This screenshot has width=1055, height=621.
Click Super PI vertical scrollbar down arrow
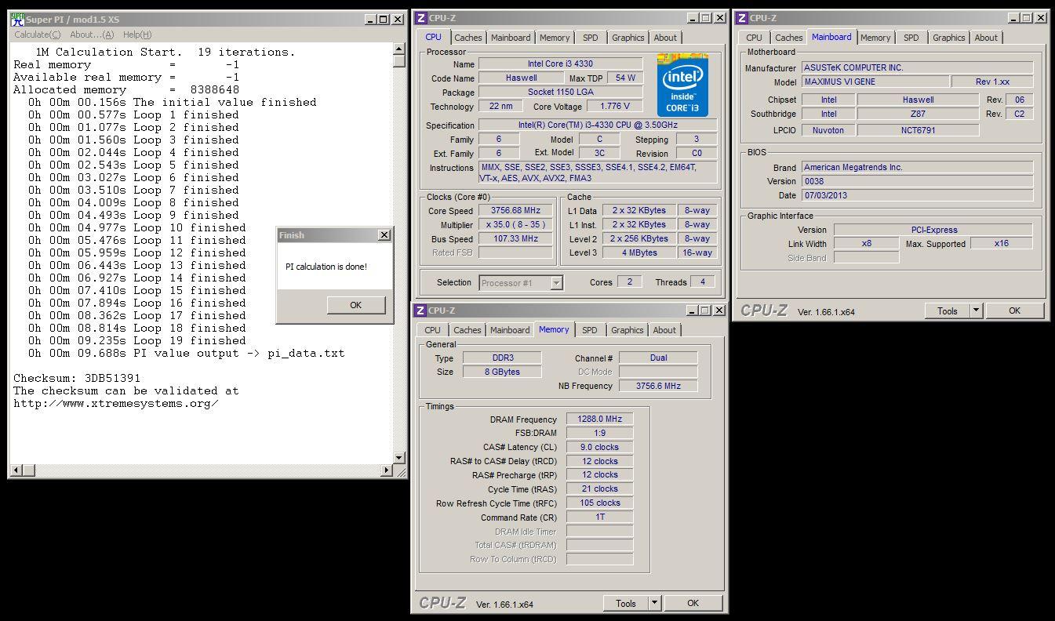399,458
